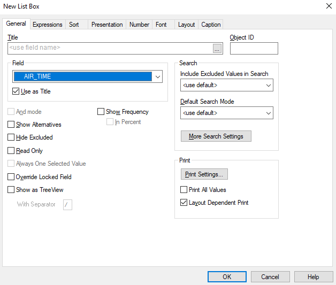Select the Caption tab
336x285 pixels.
click(x=211, y=25)
